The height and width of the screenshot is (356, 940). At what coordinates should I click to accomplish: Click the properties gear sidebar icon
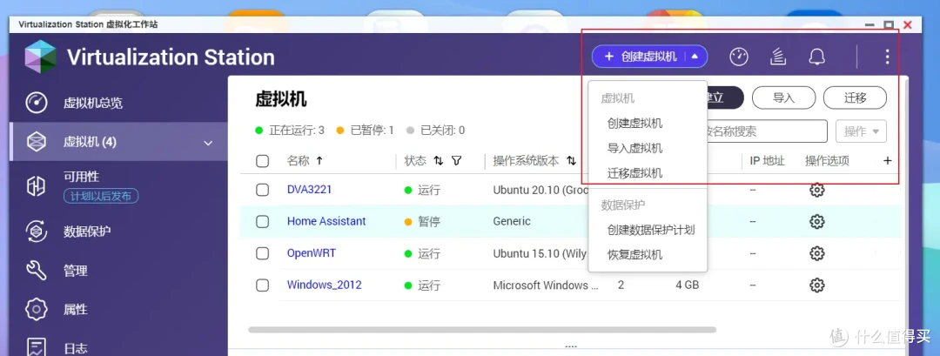(37, 309)
